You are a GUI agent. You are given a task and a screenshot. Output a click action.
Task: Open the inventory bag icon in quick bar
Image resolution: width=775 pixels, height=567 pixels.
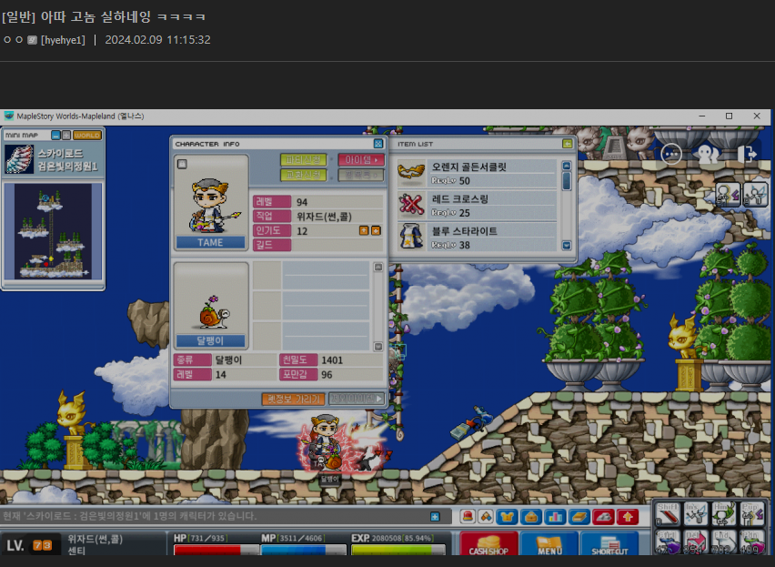pos(531,517)
